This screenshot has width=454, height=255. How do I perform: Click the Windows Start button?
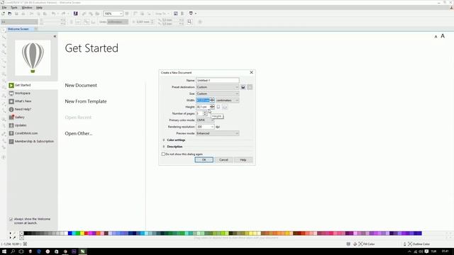coord(4,251)
